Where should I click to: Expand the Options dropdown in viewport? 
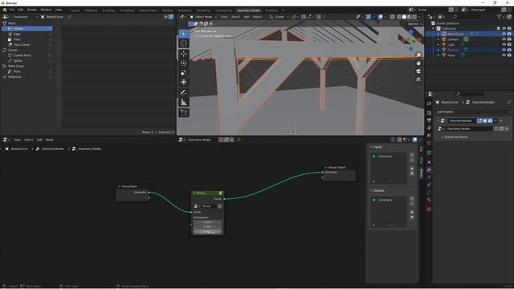pos(414,24)
